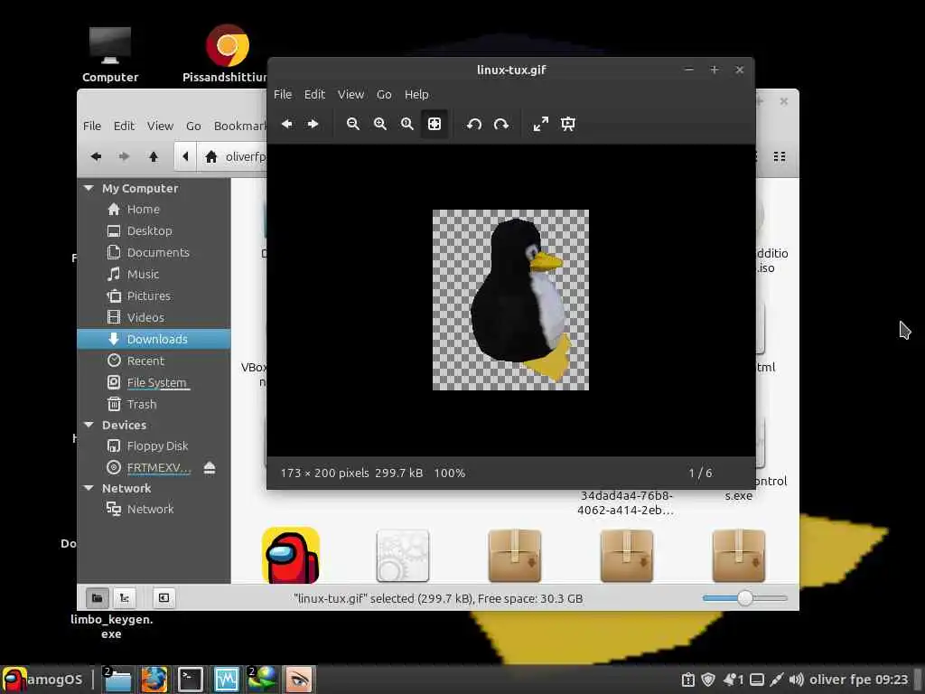Collapse My Computer sidebar section
This screenshot has height=694, width=925.
click(89, 188)
